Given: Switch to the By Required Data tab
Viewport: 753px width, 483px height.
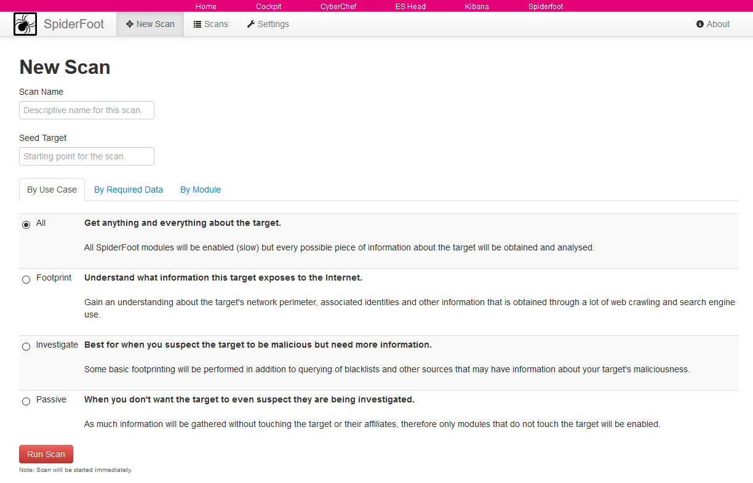Looking at the screenshot, I should tap(129, 190).
